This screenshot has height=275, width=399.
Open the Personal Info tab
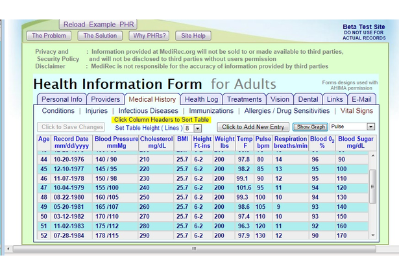[x=62, y=99]
